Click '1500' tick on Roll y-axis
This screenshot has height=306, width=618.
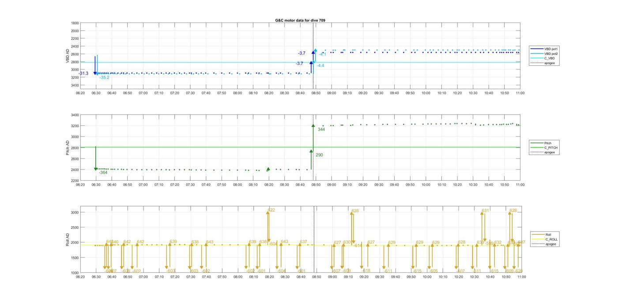(75, 257)
